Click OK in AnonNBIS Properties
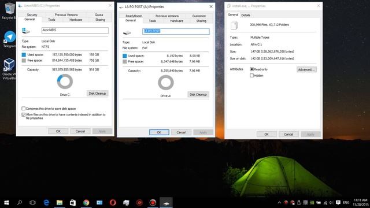This screenshot has height=208, width=370. 58,131
